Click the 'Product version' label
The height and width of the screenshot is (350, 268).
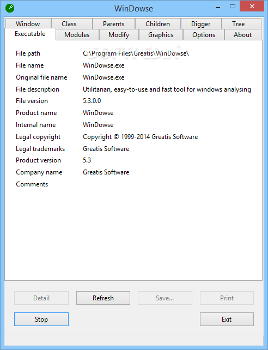point(38,160)
